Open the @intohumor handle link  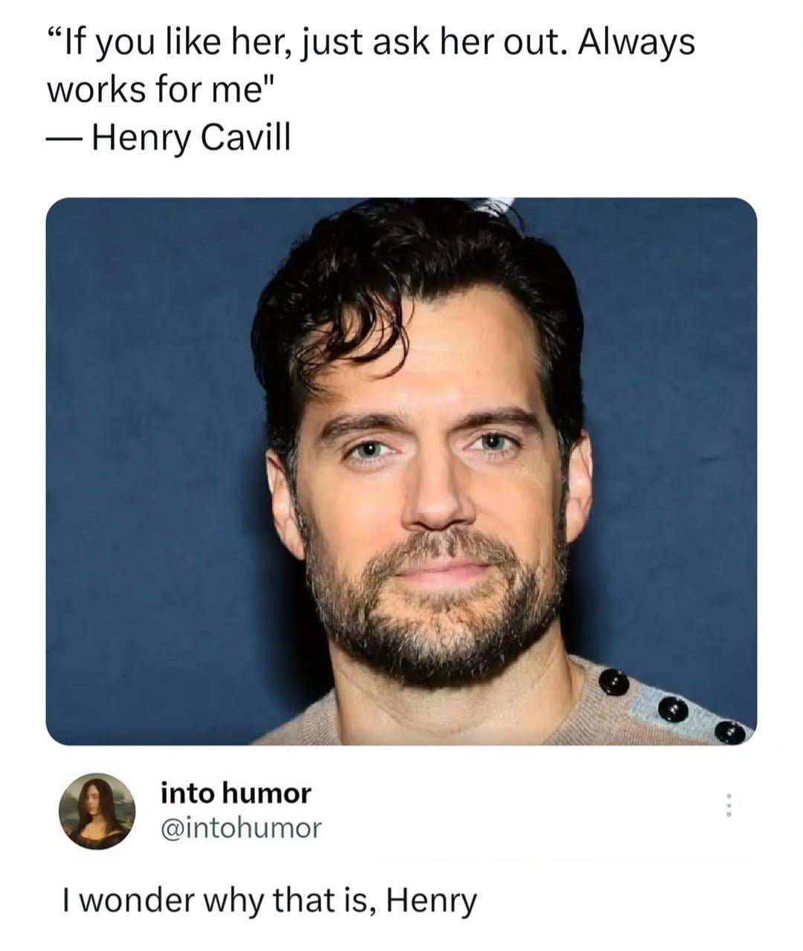[x=242, y=827]
